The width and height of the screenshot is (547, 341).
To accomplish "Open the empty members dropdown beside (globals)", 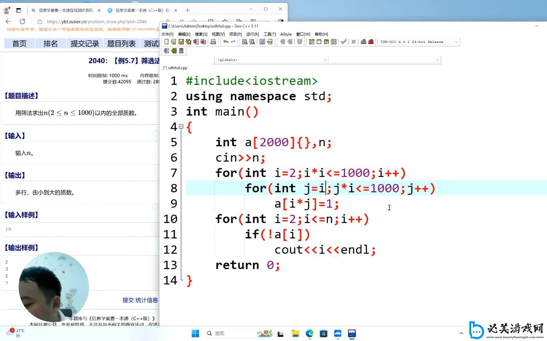I will point(437,60).
